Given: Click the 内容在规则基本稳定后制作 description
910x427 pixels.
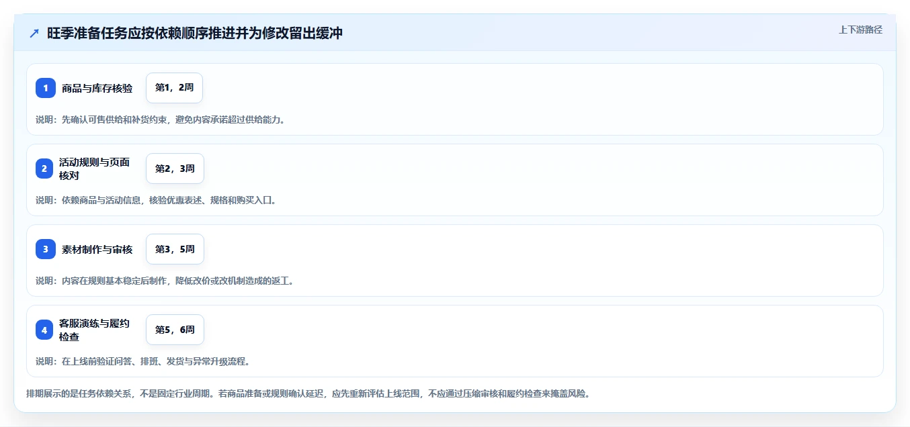Looking at the screenshot, I should tap(165, 281).
